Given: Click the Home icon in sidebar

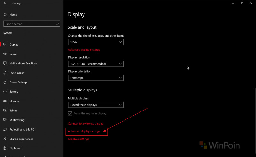Looking at the screenshot, I should pyautogui.click(x=5, y=15).
